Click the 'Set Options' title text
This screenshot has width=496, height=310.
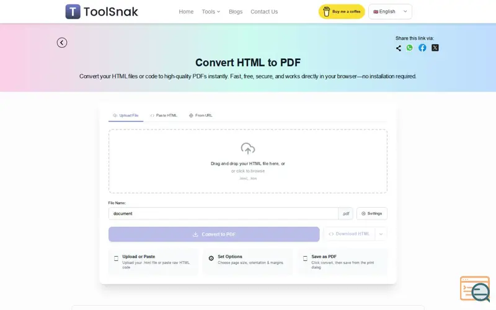[x=229, y=257]
